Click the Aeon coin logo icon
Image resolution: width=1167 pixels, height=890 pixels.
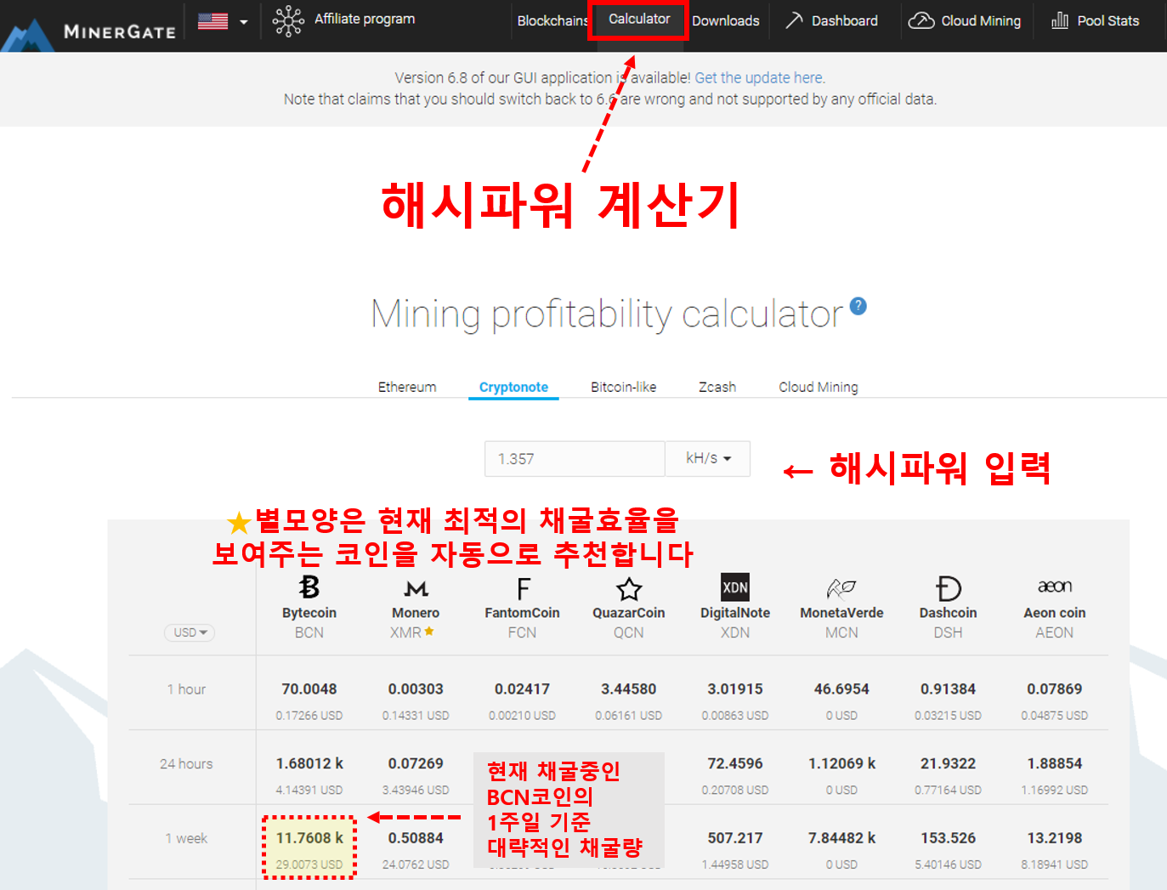(1055, 587)
